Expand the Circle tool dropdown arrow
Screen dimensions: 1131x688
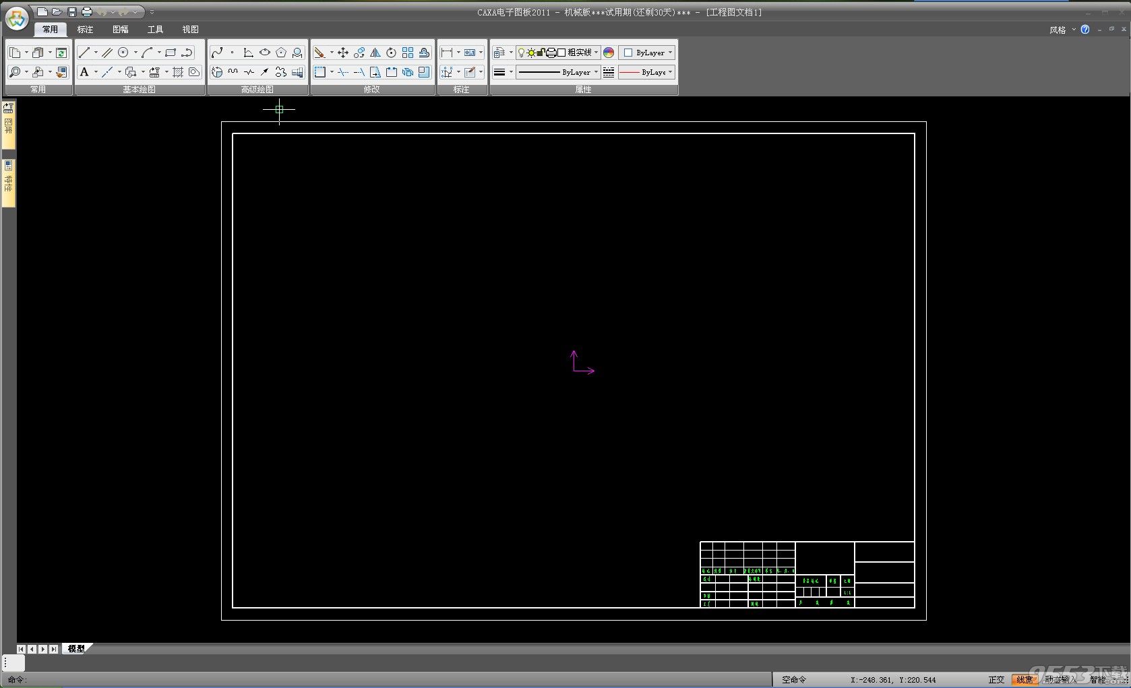[135, 53]
